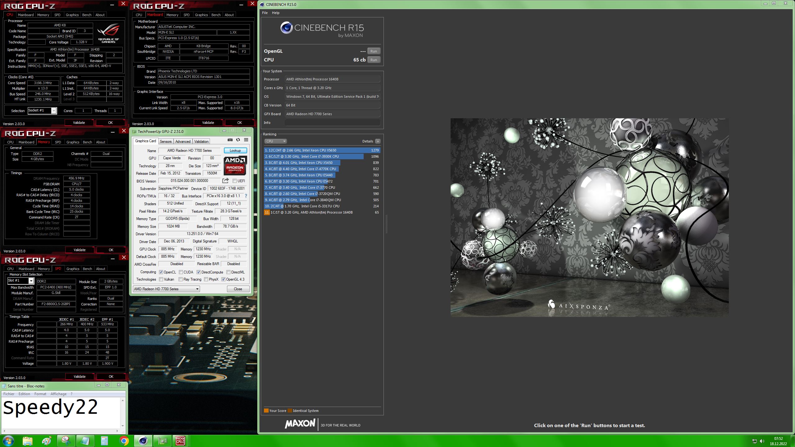Image resolution: width=795 pixels, height=447 pixels.
Task: Toggle the CUDA checkbox
Action: (181, 272)
